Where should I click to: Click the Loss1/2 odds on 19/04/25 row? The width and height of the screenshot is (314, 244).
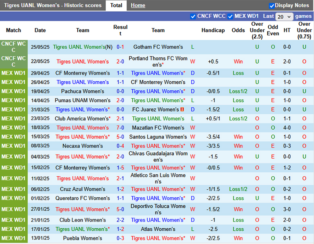(238, 91)
